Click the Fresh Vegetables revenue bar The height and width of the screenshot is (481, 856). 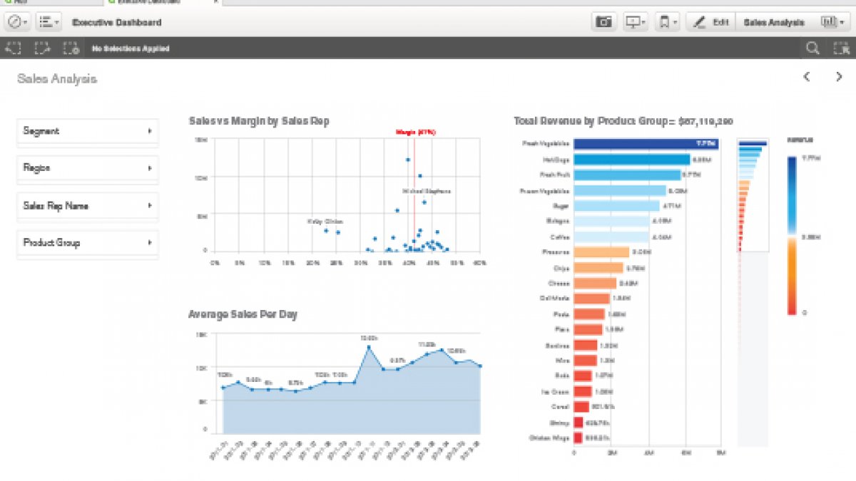(x=646, y=143)
